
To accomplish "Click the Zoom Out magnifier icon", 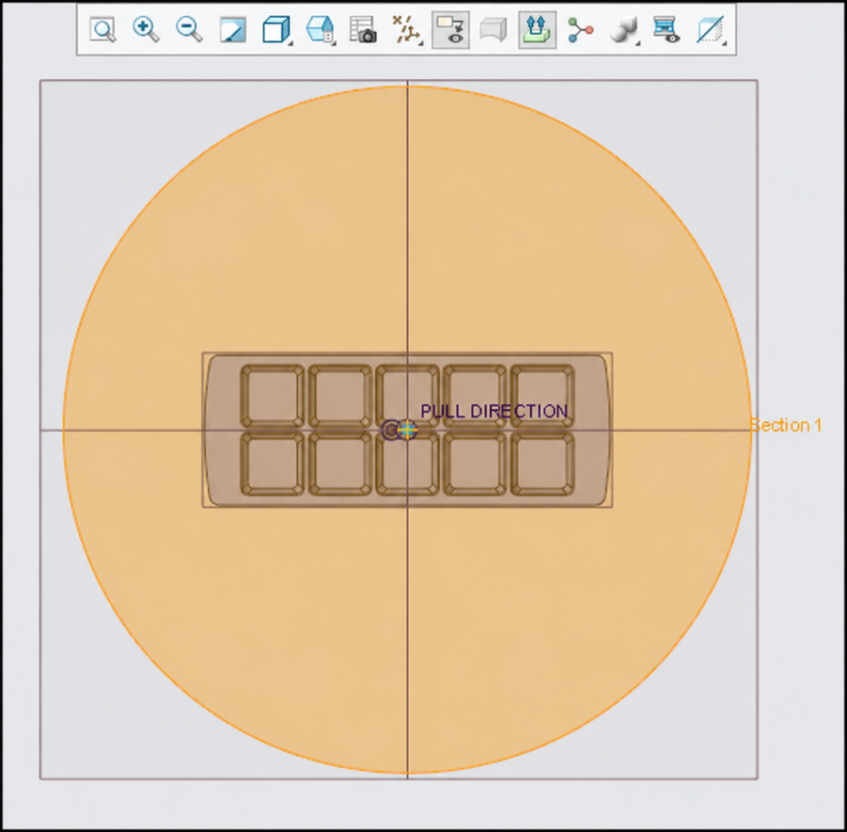I will [189, 30].
